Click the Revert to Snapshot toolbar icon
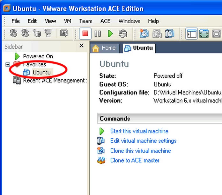222x195 pixels. pyautogui.click(x=157, y=33)
